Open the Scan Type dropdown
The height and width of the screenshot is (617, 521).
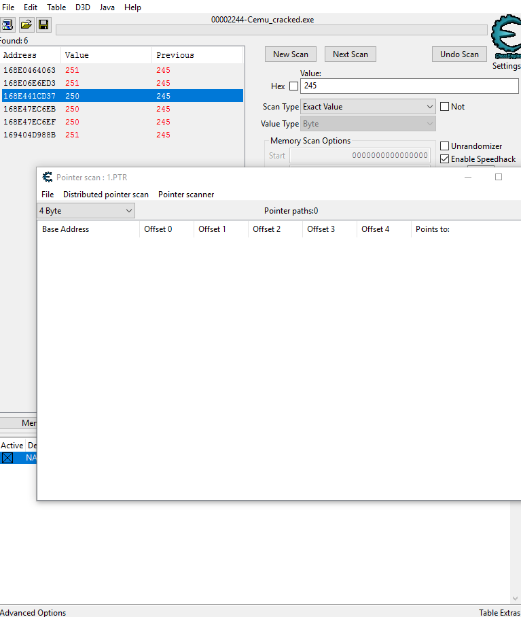point(368,107)
